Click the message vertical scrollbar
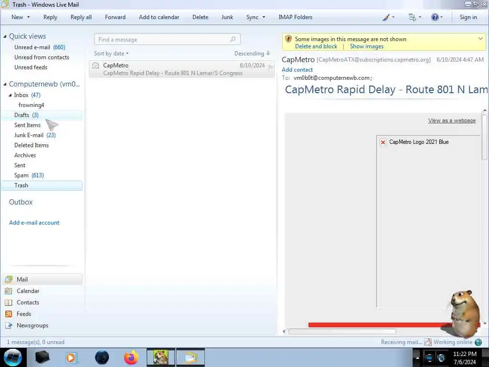The image size is (489, 367). [x=484, y=137]
